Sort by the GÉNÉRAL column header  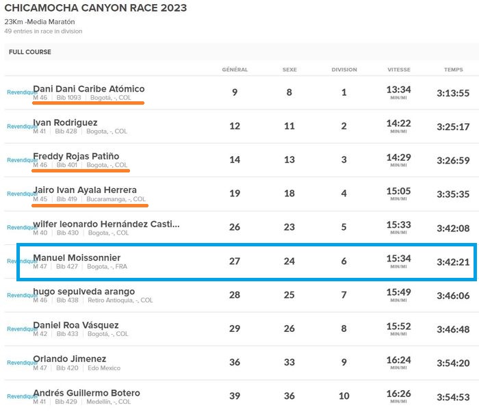point(235,70)
